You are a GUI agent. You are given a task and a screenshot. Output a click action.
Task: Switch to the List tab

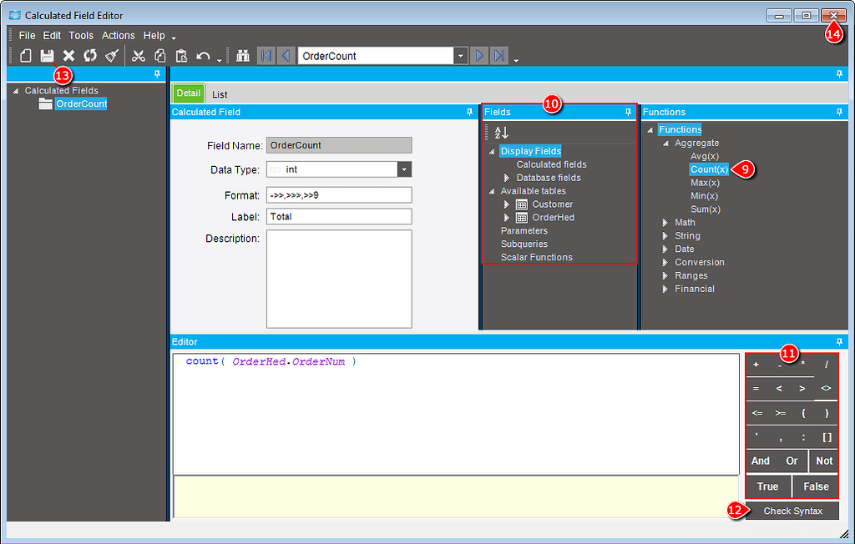point(219,93)
